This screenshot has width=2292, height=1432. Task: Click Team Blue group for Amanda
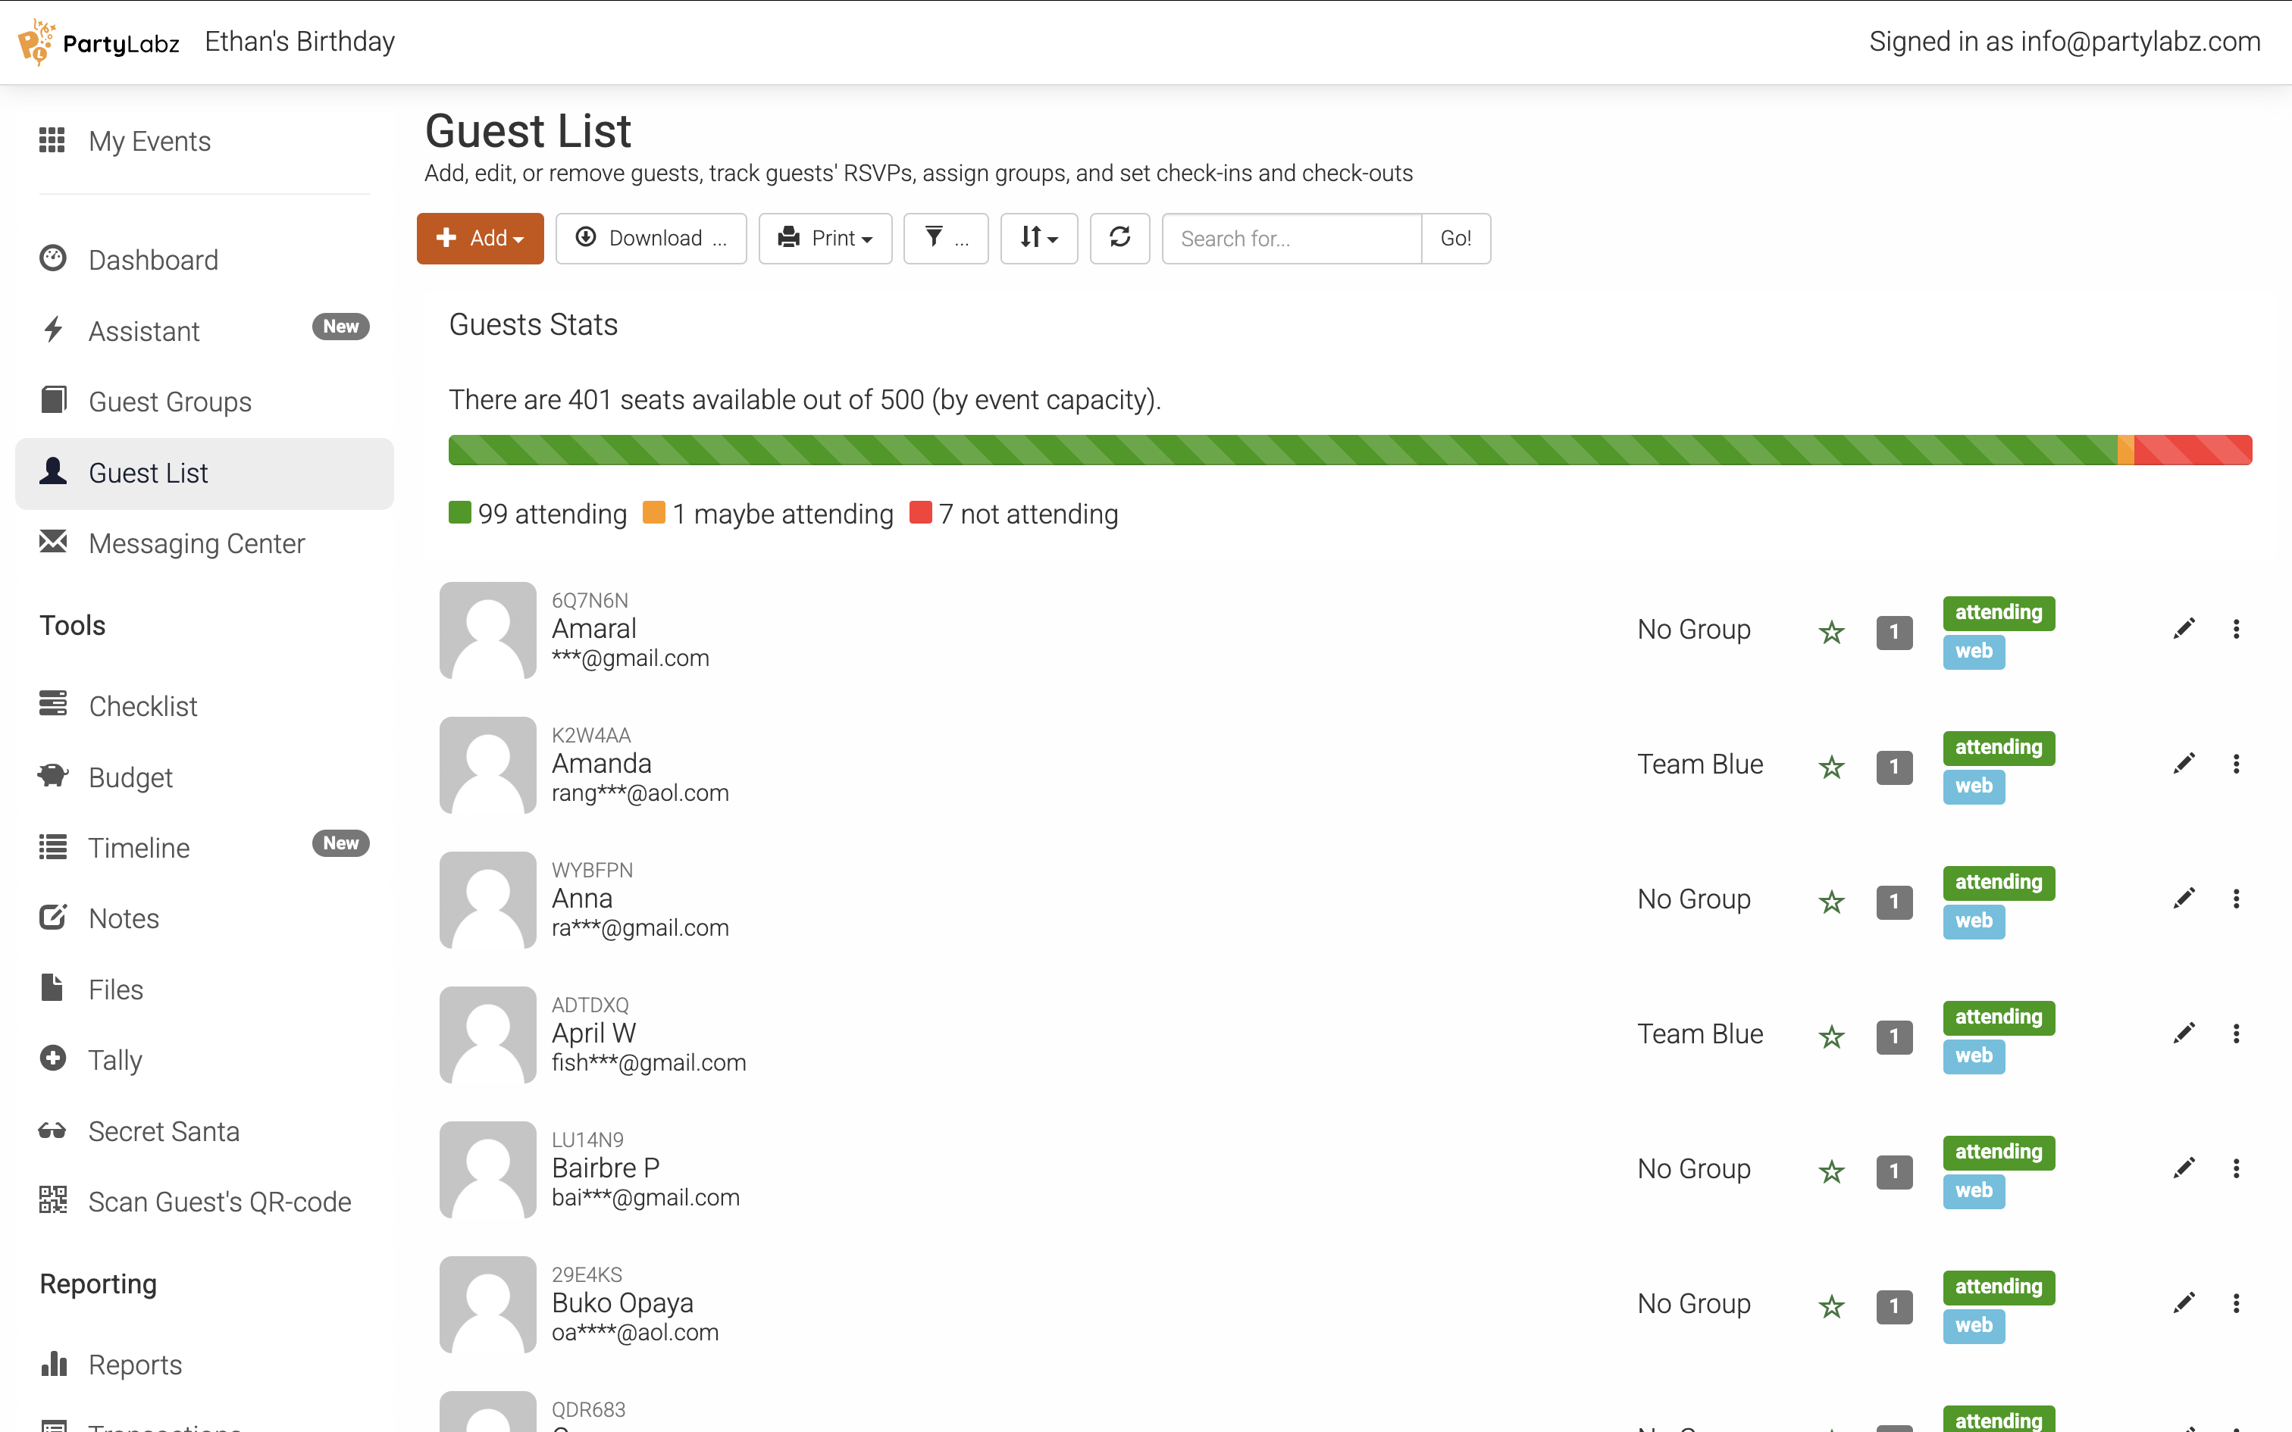pyautogui.click(x=1700, y=764)
